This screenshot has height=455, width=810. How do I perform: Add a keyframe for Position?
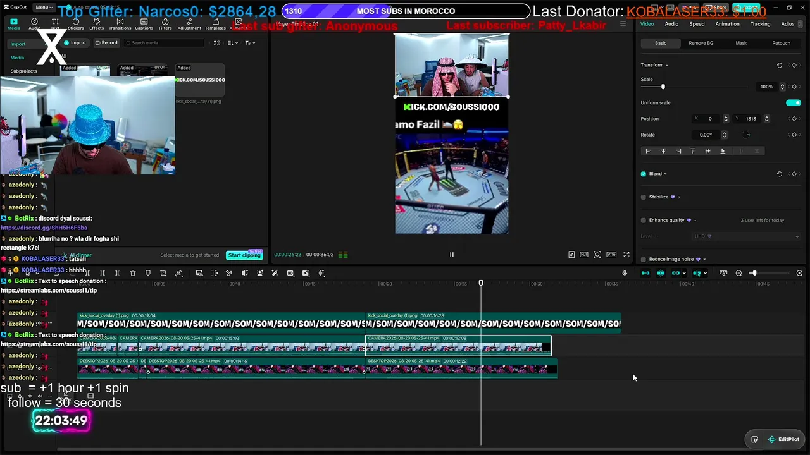[794, 119]
